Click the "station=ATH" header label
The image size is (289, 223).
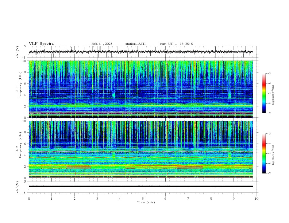click(135, 44)
